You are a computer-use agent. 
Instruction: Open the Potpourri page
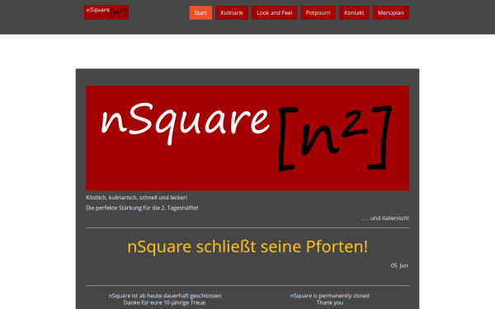[x=318, y=13]
